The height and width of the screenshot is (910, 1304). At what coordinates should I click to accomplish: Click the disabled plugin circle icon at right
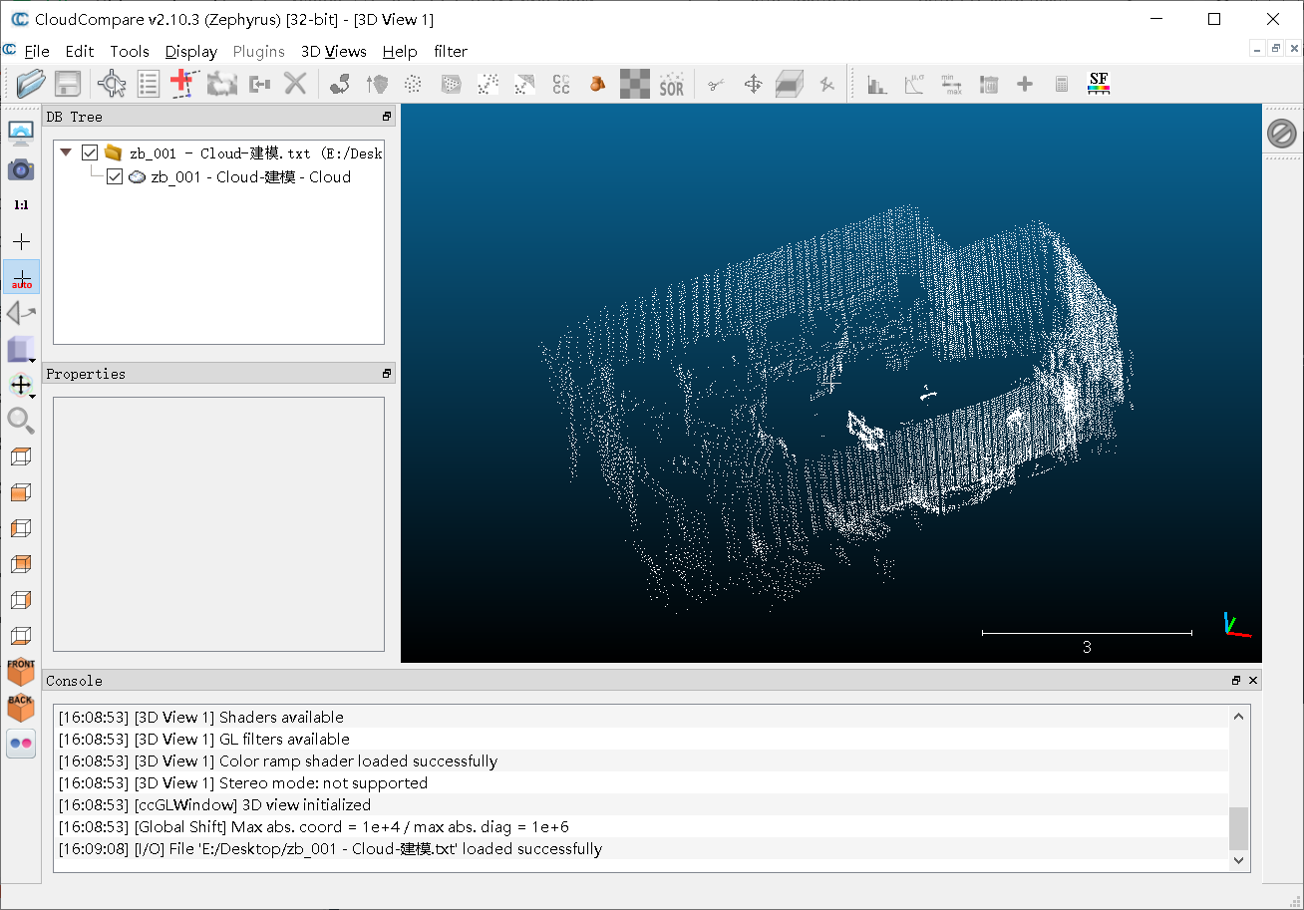(x=1282, y=134)
